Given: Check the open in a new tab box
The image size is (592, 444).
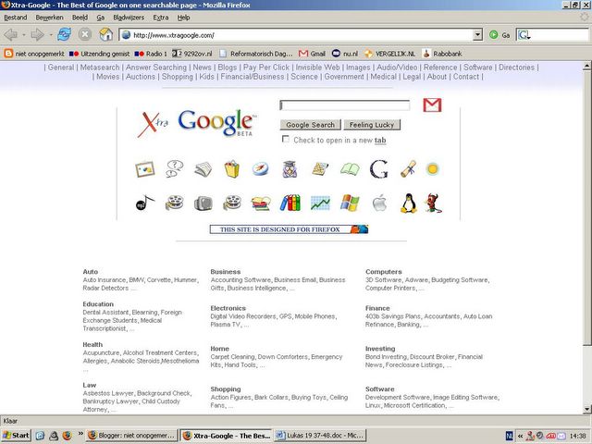Looking at the screenshot, I should click(x=286, y=140).
